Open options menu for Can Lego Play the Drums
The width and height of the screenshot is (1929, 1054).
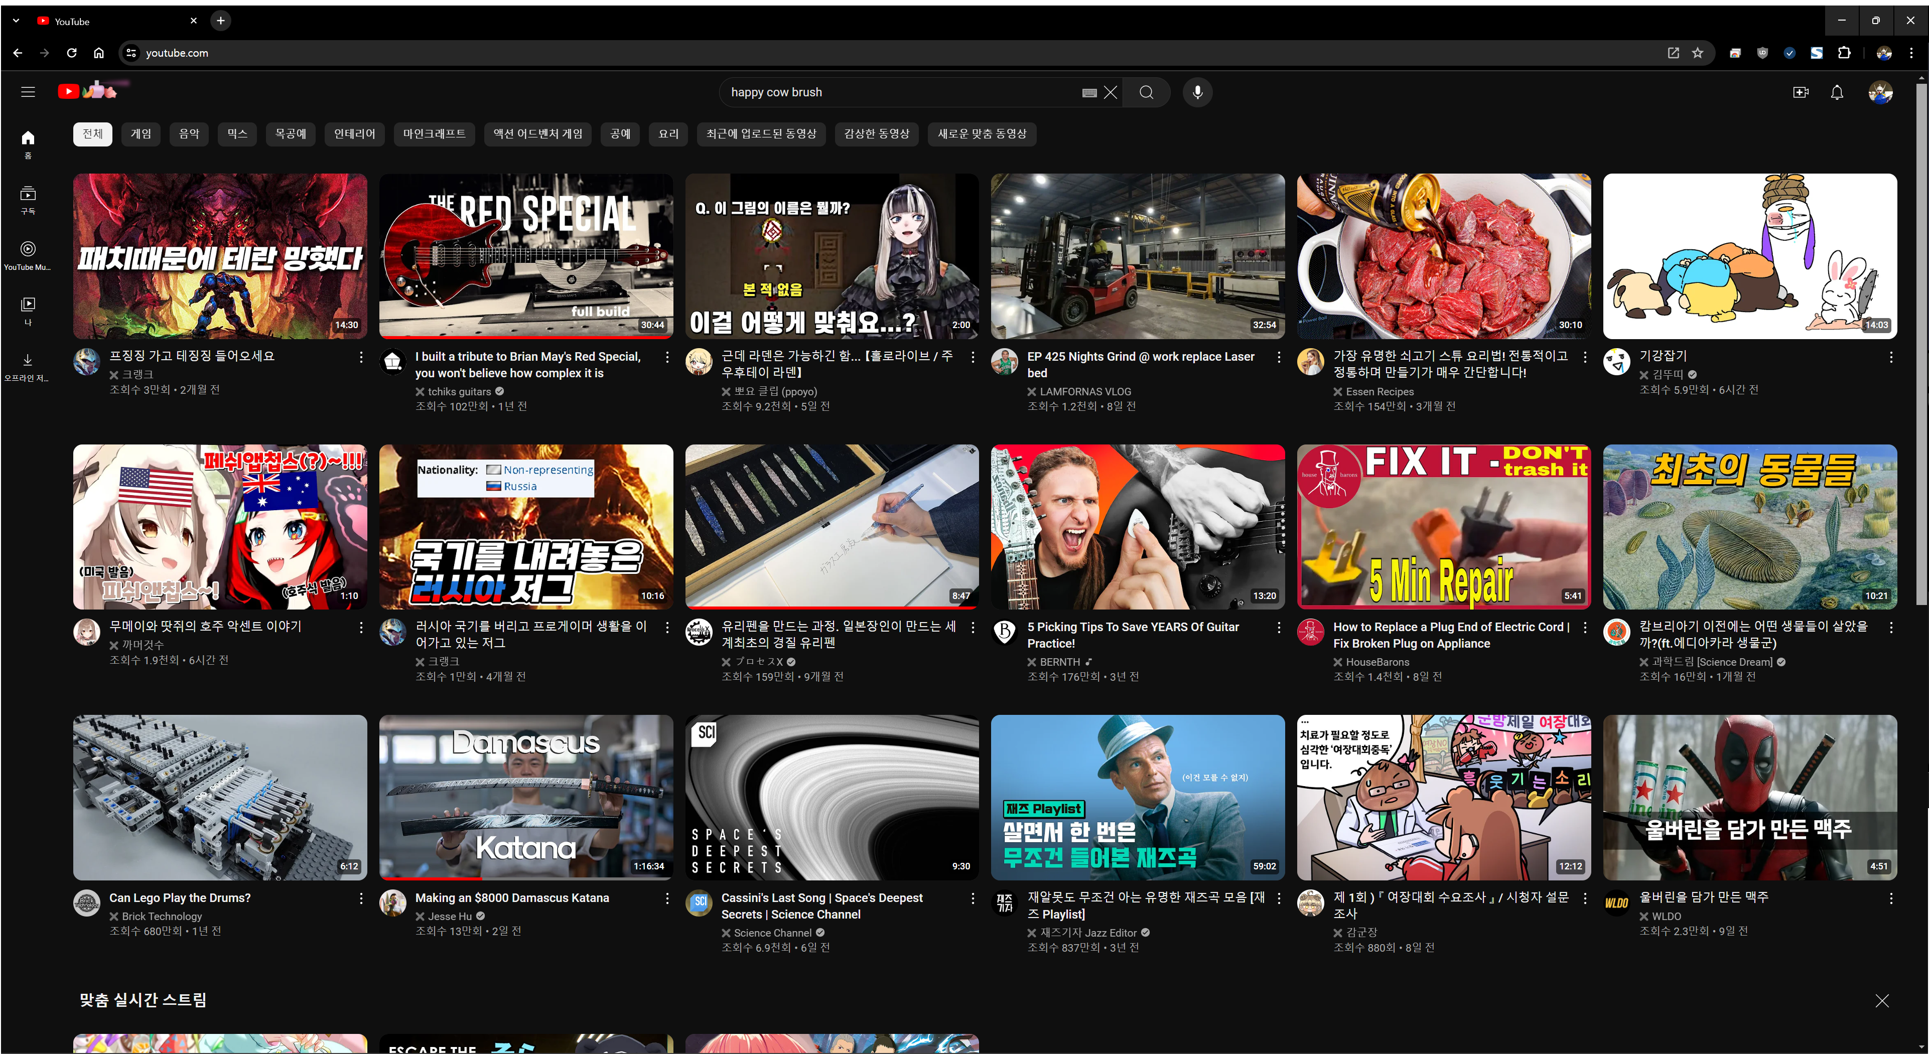(361, 898)
